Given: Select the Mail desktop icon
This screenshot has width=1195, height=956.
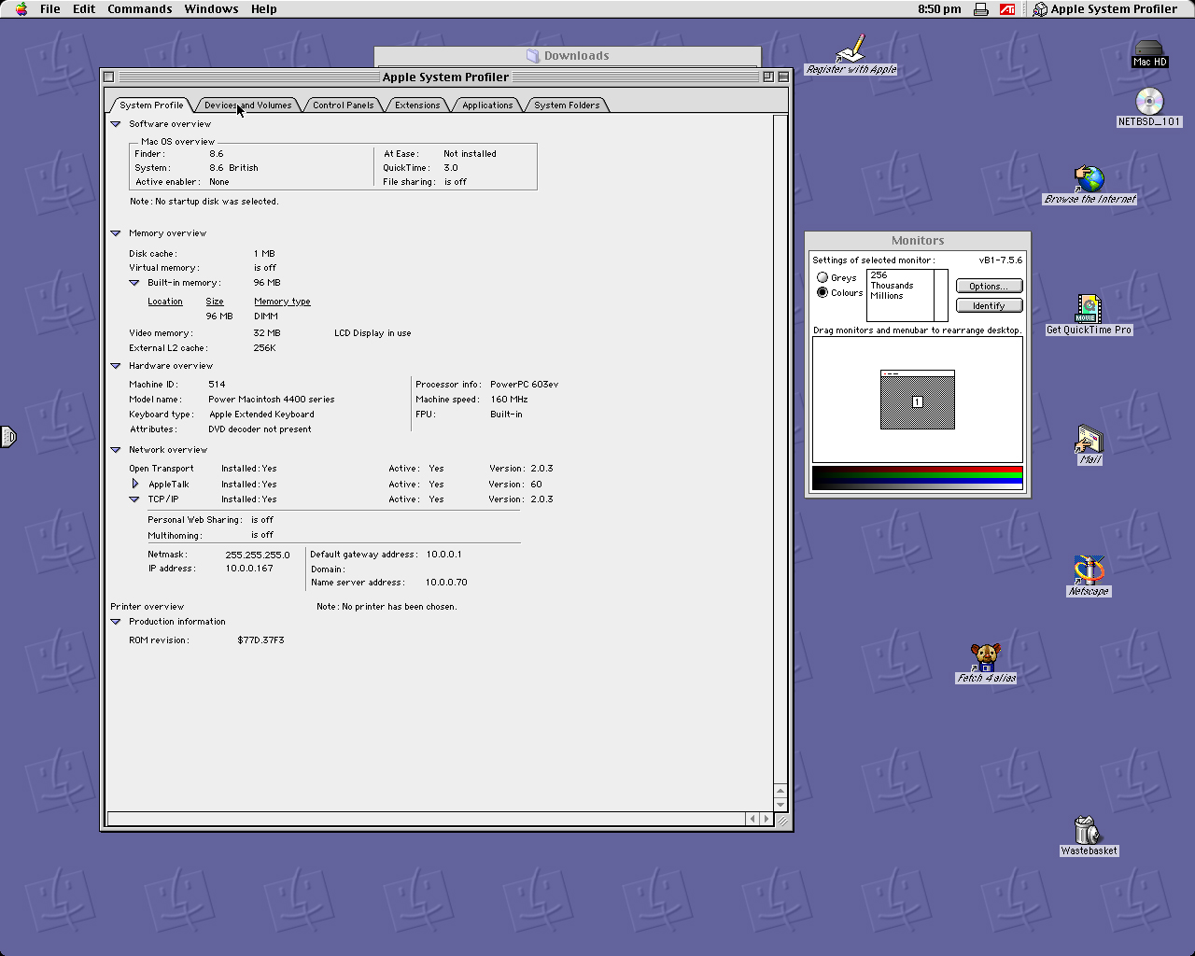Looking at the screenshot, I should coord(1089,439).
